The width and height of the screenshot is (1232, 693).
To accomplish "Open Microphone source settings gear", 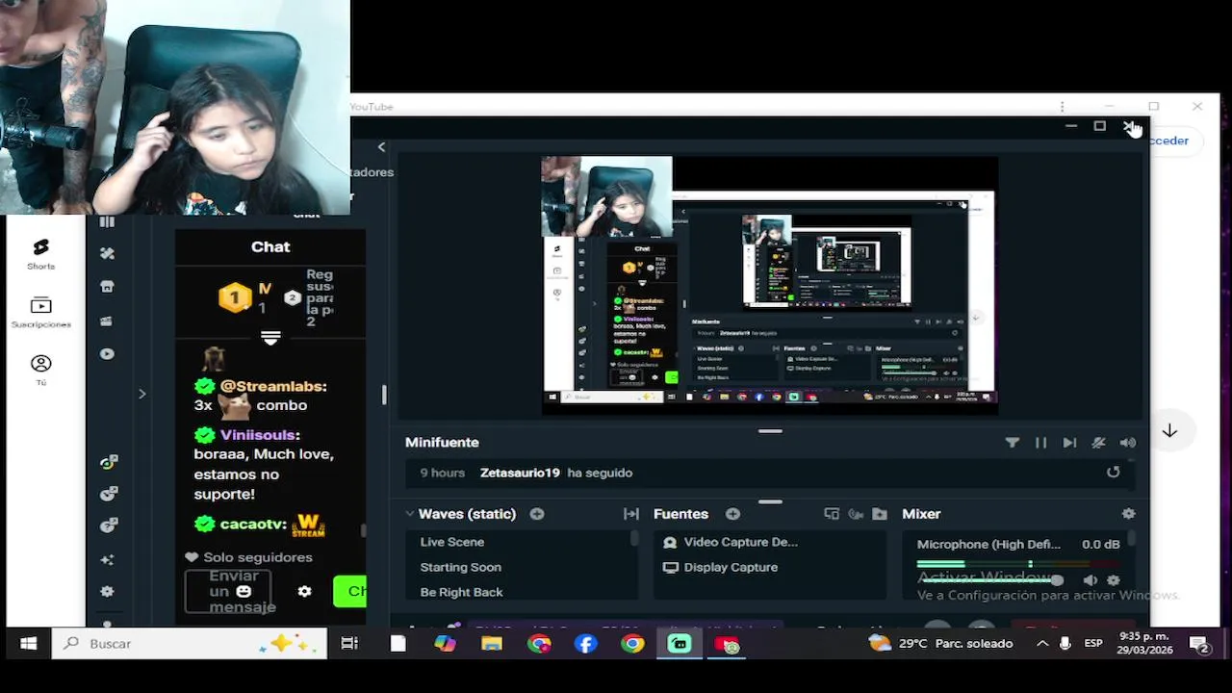I will [x=1114, y=580].
